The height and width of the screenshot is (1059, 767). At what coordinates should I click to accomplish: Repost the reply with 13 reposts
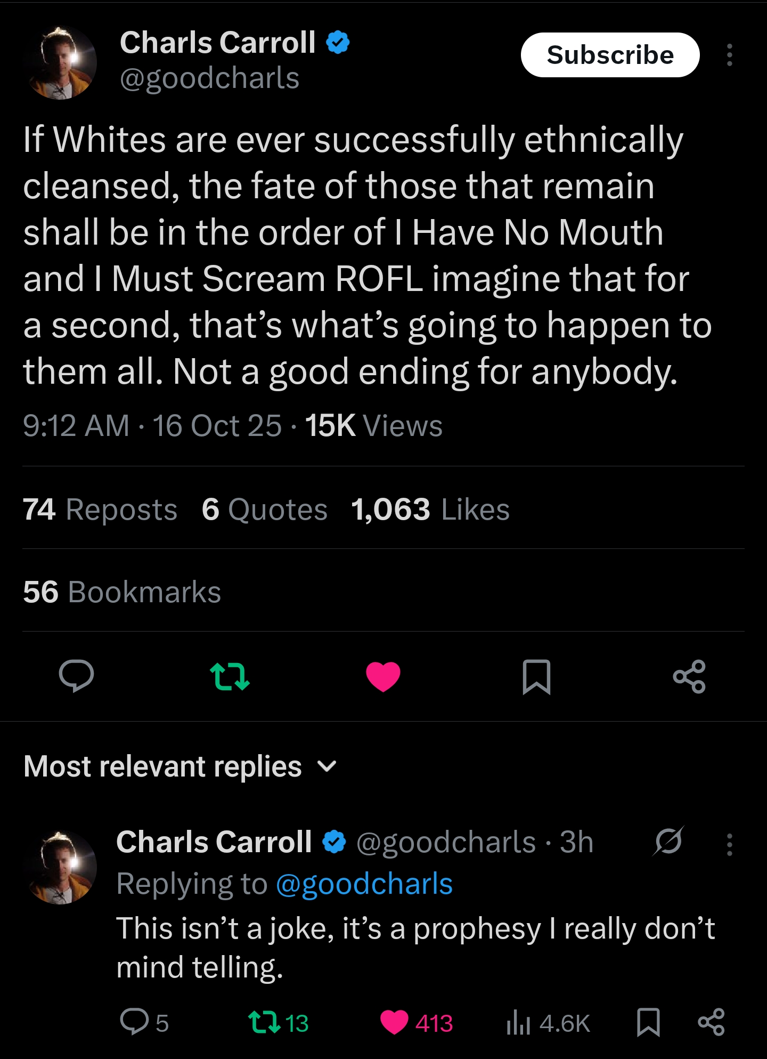(279, 1023)
